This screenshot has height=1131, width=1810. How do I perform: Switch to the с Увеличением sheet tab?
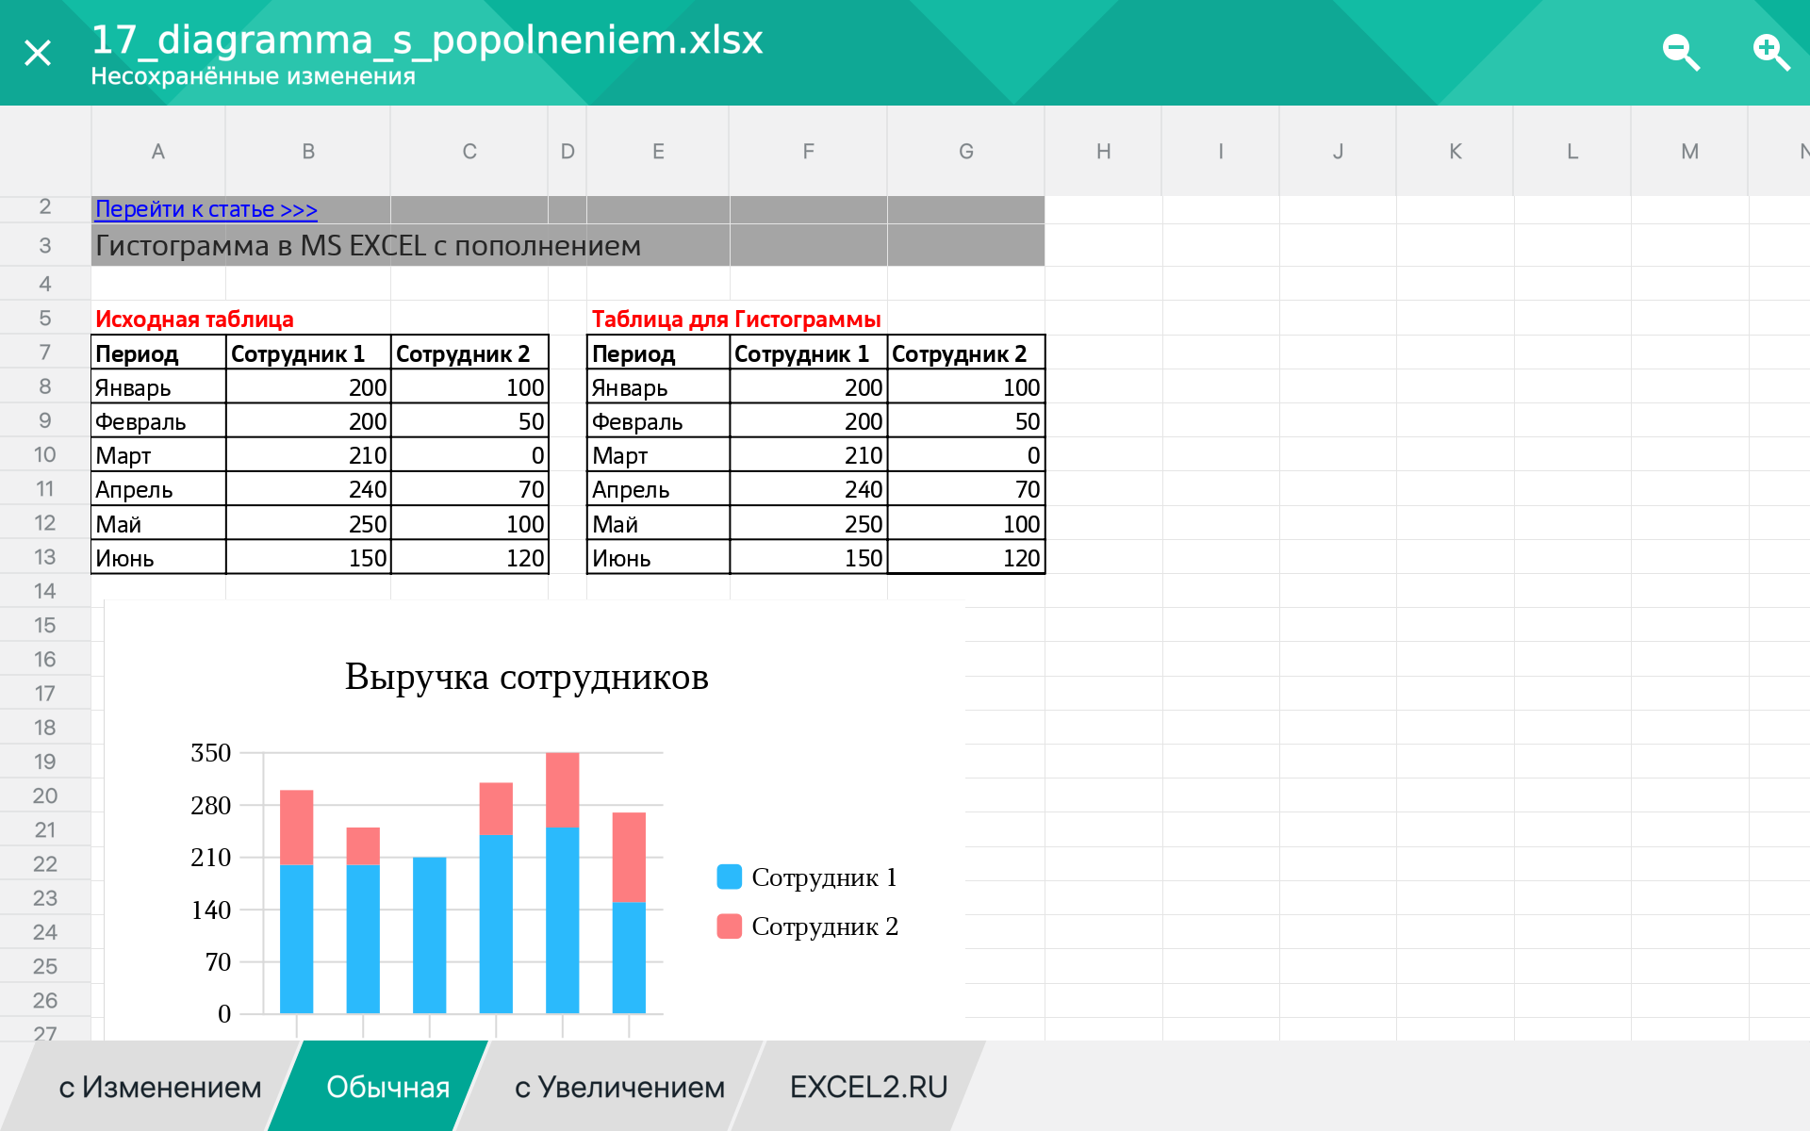pos(617,1086)
